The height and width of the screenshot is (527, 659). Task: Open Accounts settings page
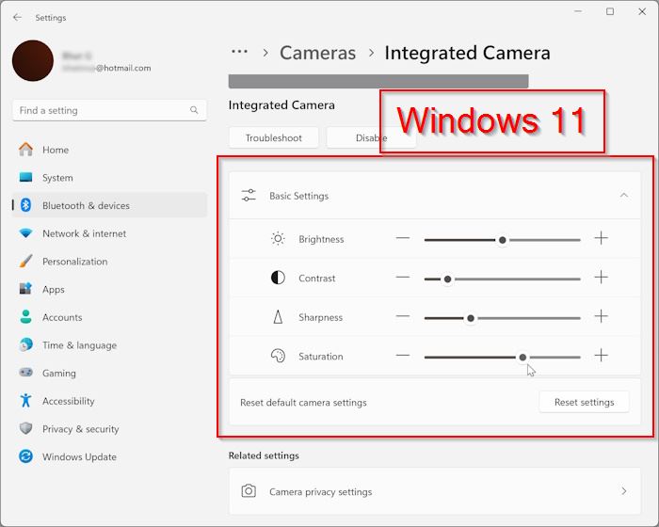pyautogui.click(x=109, y=317)
